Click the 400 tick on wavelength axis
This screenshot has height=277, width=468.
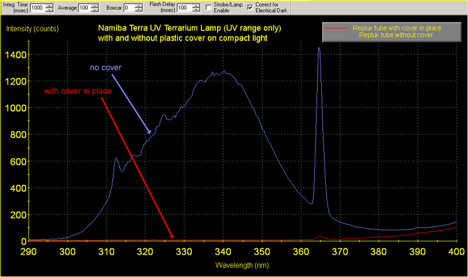(x=456, y=252)
